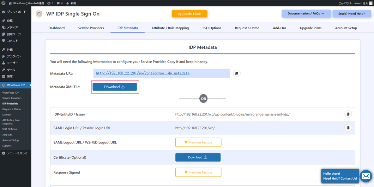Open Service Providers in sidebar submenu
Viewport: 374px width, 187px height.
click(12, 98)
